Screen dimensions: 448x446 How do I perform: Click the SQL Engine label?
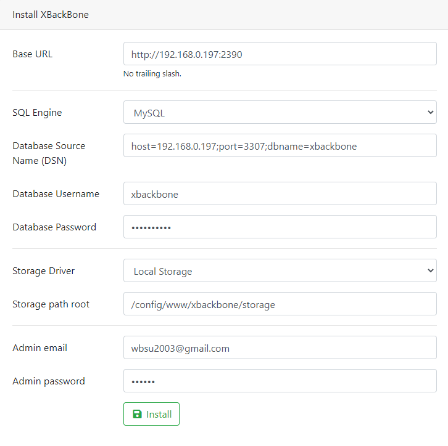pos(37,113)
